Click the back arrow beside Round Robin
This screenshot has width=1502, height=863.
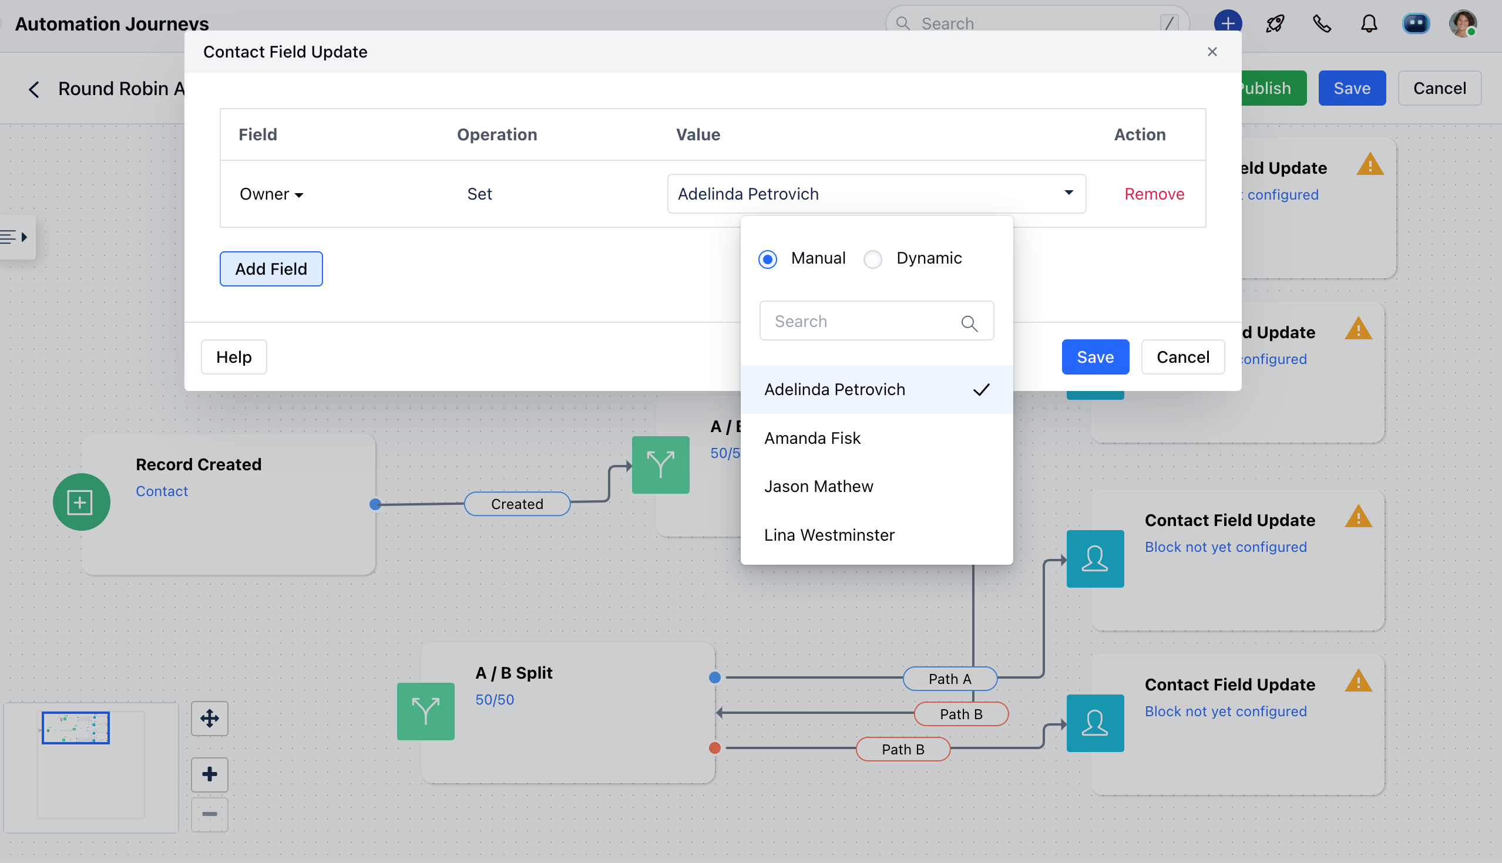click(34, 89)
